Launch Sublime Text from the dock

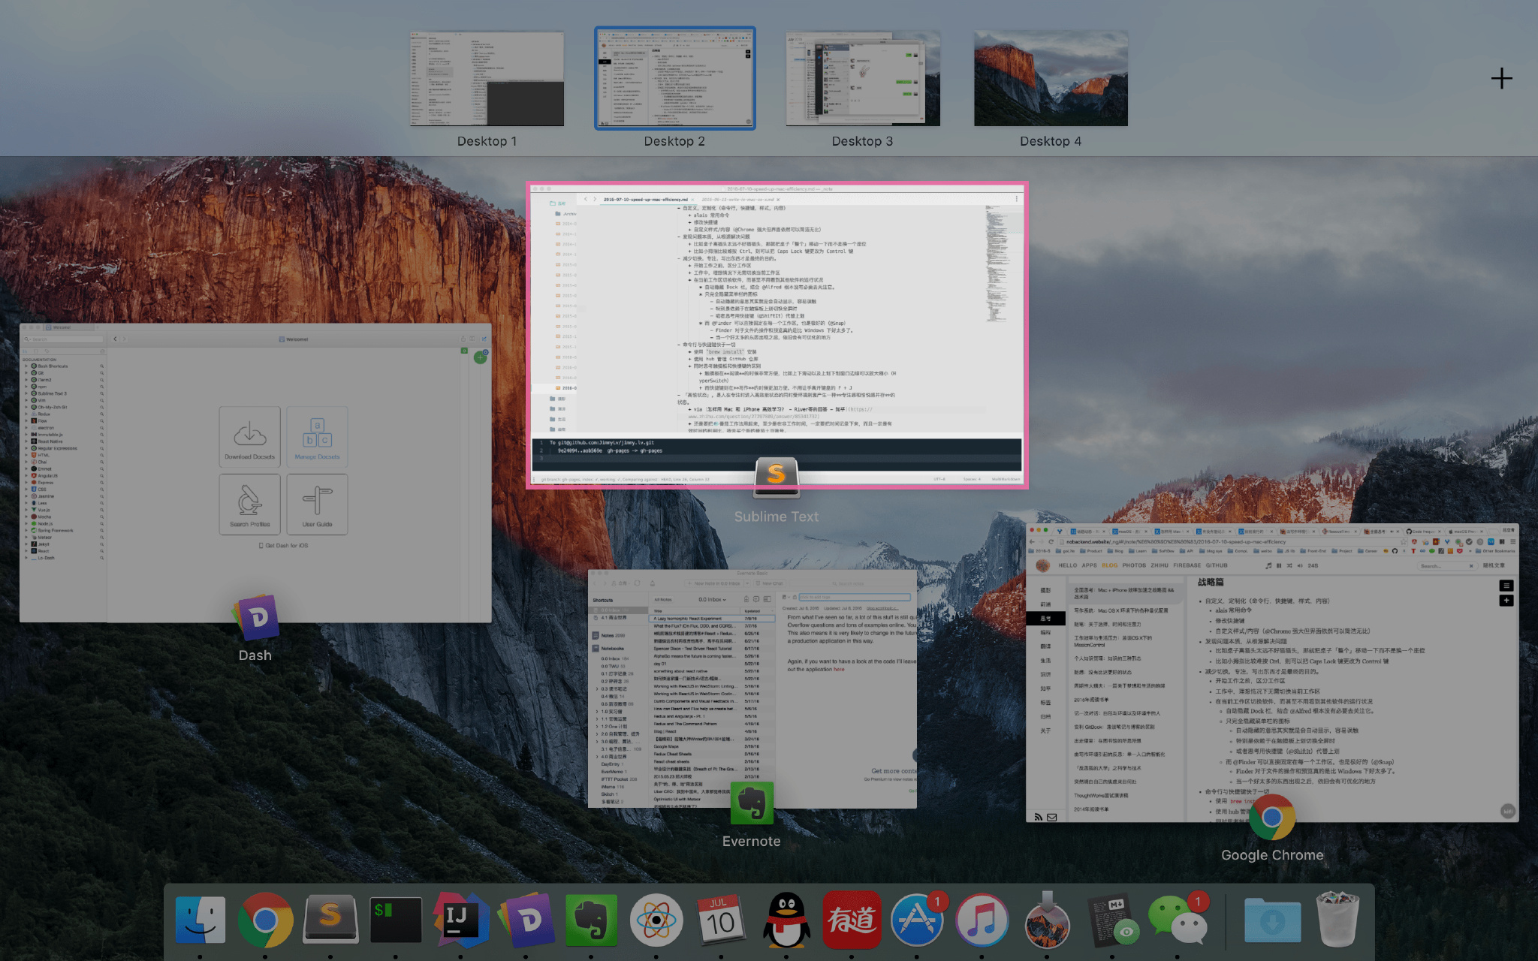330,920
